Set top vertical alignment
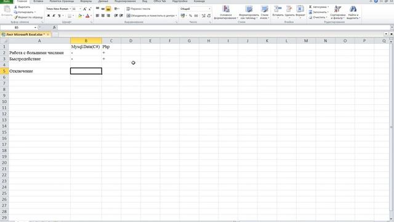Image resolution: width=394 pixels, height=222 pixels. pyautogui.click(x=97, y=9)
